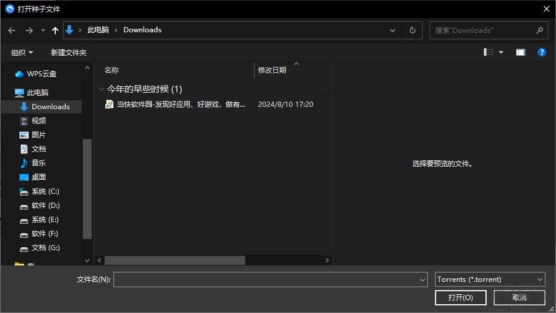The height and width of the screenshot is (313, 556).
Task: Click the magnifier search icon
Action: (540, 31)
